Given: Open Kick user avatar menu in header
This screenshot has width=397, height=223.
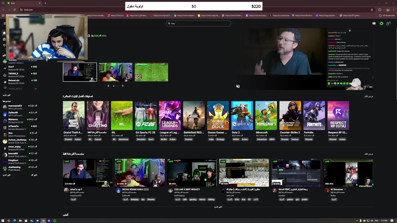Looking at the screenshot, I should [x=388, y=24].
